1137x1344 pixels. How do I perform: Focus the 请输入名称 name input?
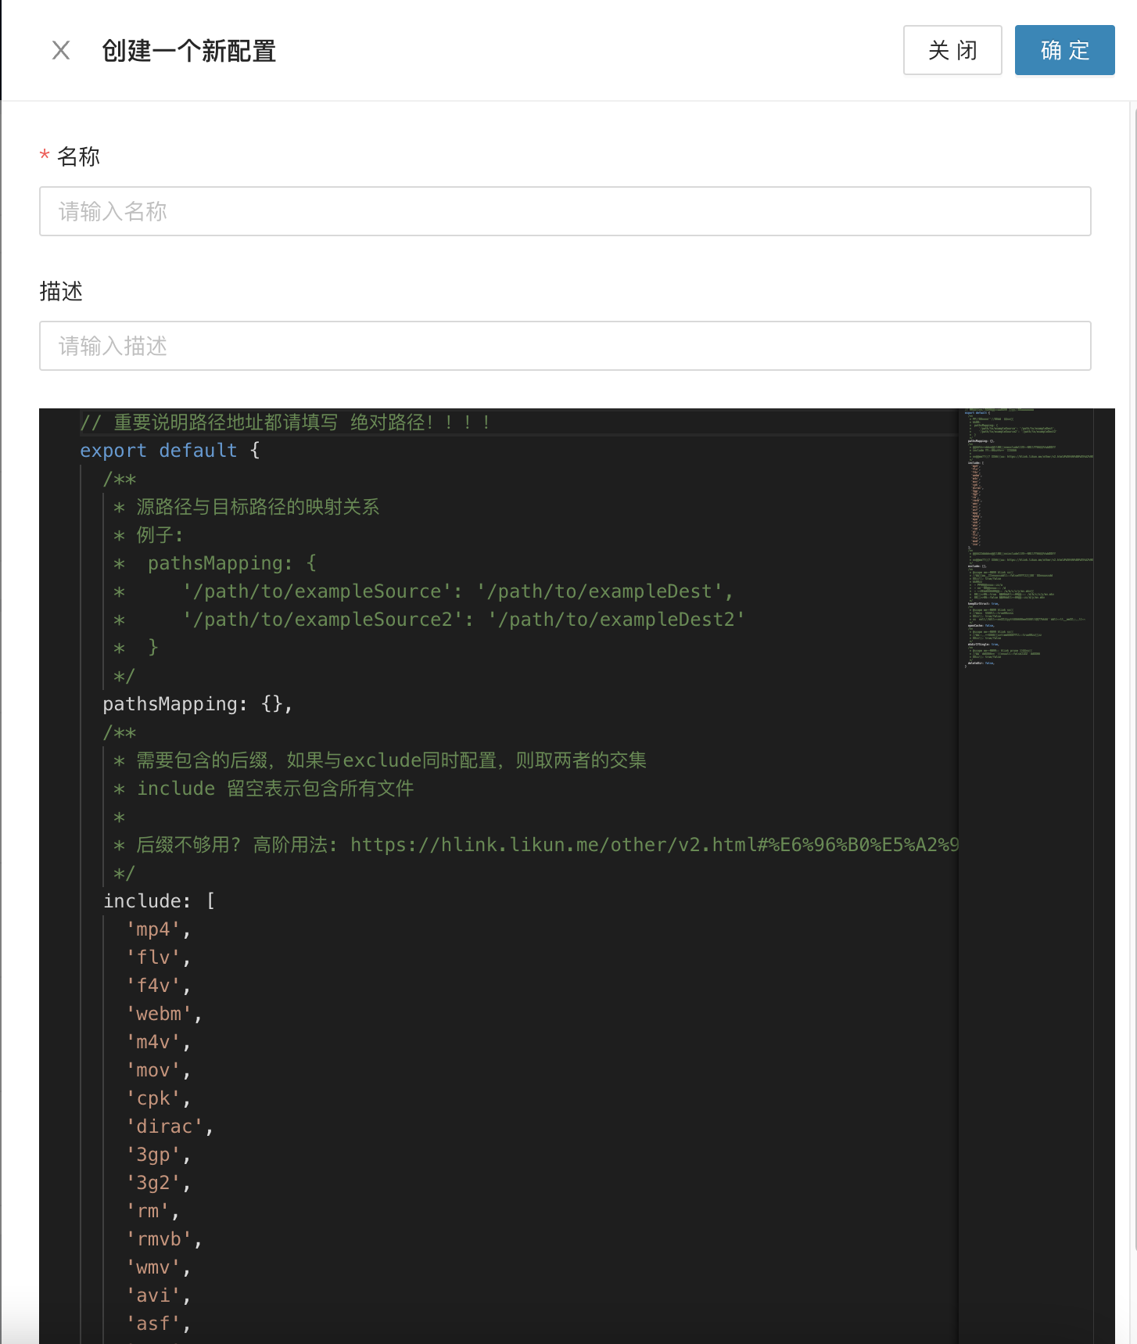tap(565, 211)
